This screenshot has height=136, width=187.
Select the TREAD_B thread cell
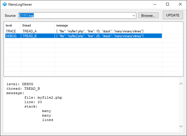38,36
